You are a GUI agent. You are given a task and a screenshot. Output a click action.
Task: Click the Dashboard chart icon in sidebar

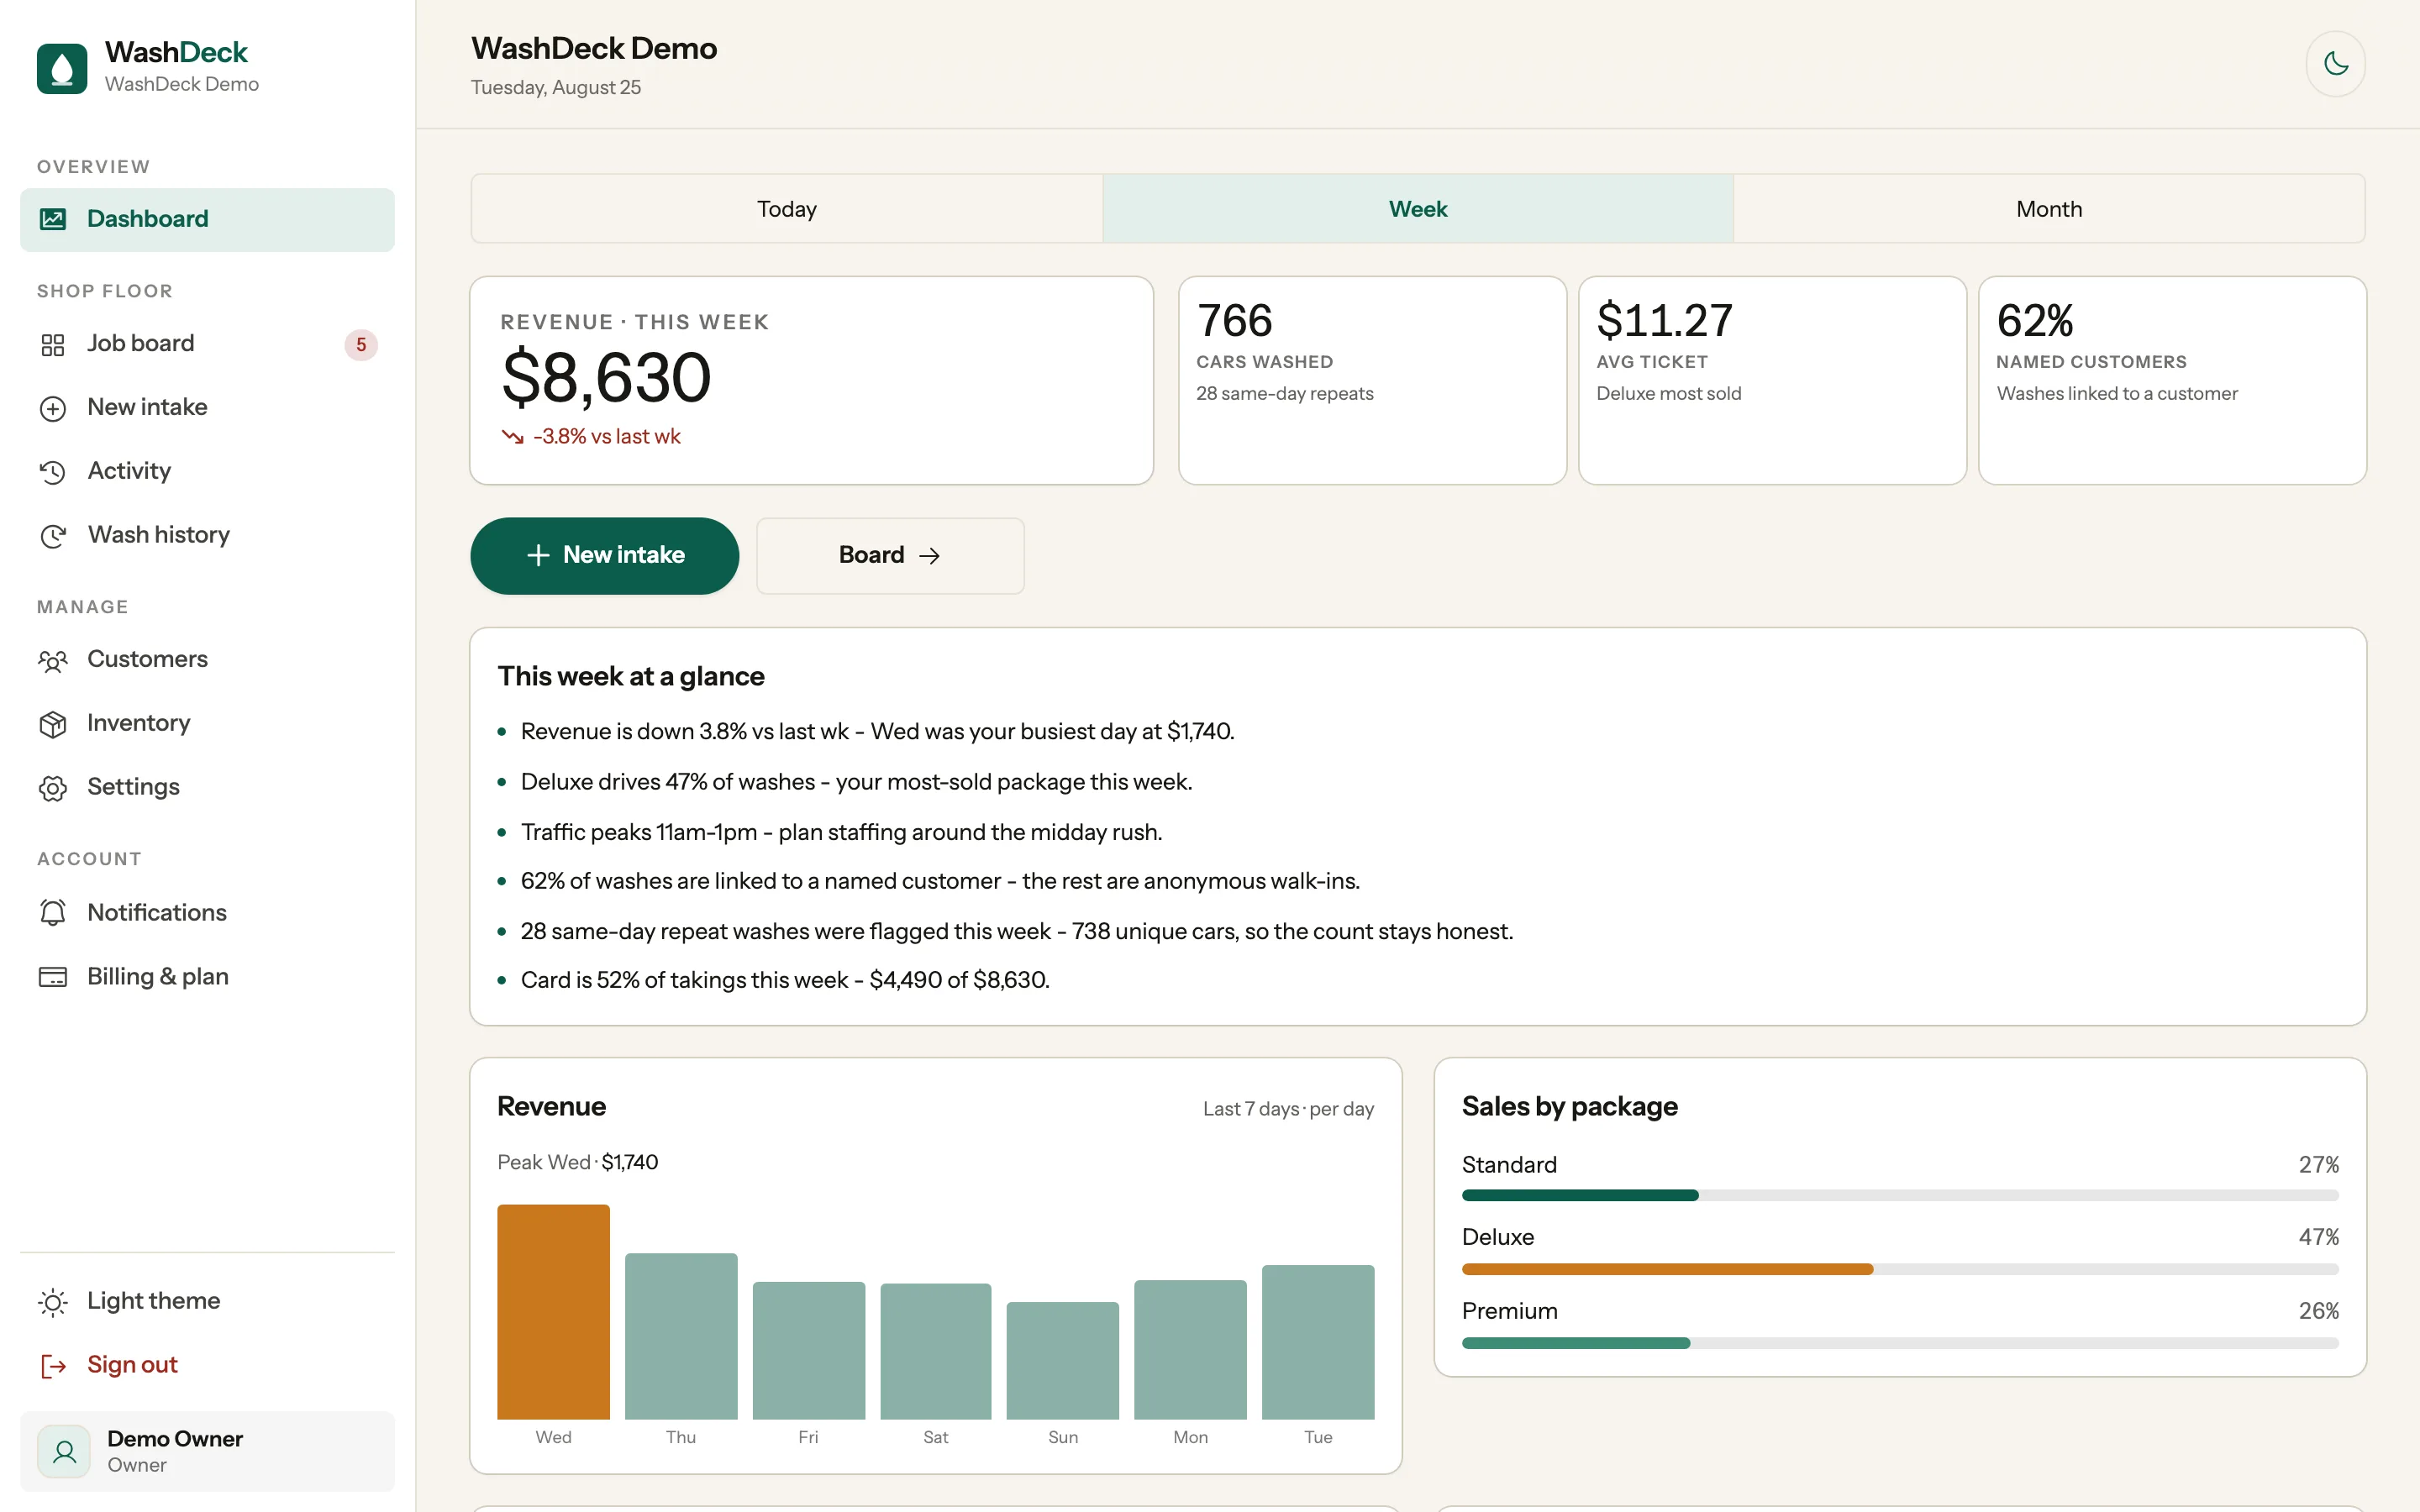click(x=53, y=219)
